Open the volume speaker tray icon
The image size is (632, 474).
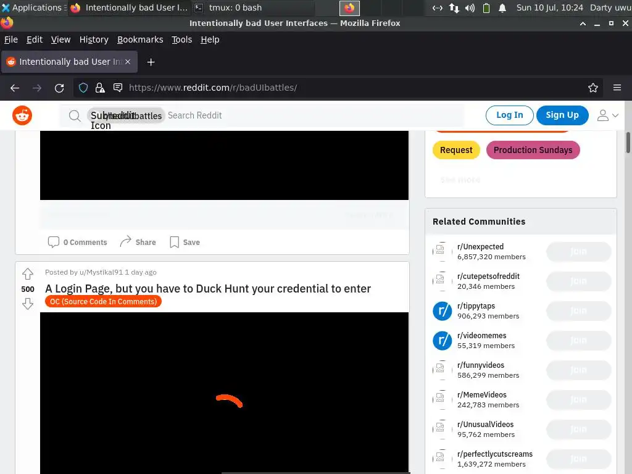[x=470, y=8]
